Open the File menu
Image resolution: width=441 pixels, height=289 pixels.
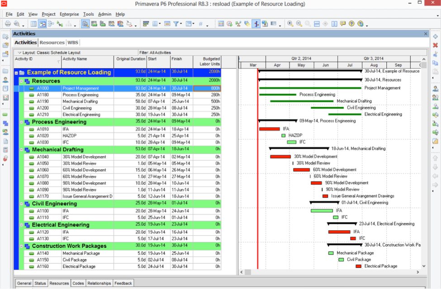coord(9,14)
